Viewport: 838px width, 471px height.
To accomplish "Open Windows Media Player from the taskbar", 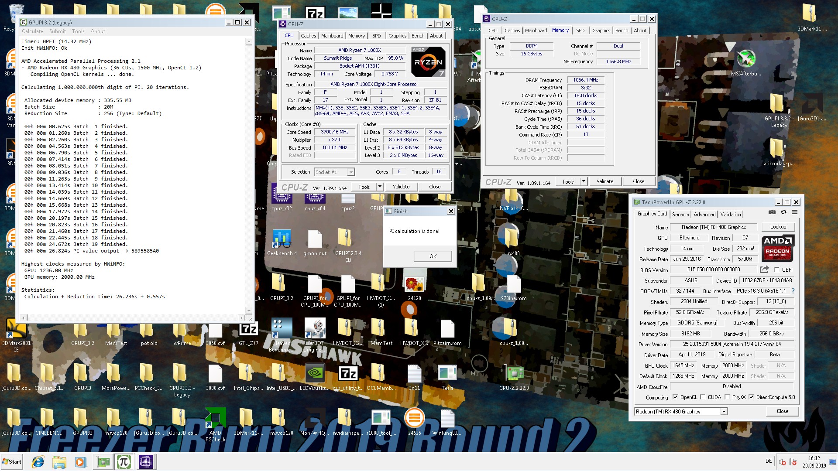I will coord(80,462).
